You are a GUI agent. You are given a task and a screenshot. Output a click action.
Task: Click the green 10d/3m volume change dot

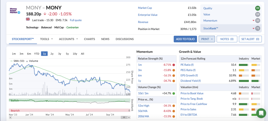174,93
